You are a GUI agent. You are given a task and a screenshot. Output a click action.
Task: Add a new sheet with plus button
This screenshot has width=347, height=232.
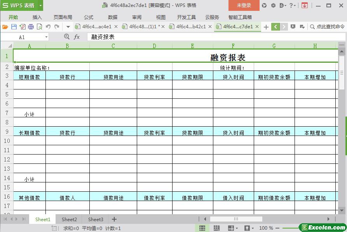pyautogui.click(x=114, y=219)
